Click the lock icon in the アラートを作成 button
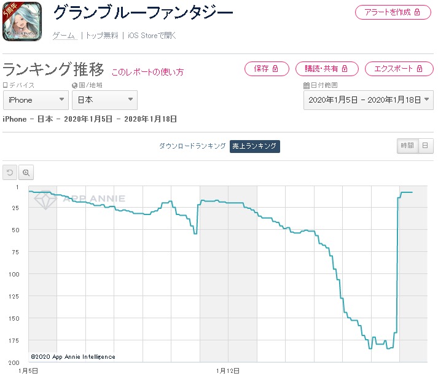 (417, 12)
